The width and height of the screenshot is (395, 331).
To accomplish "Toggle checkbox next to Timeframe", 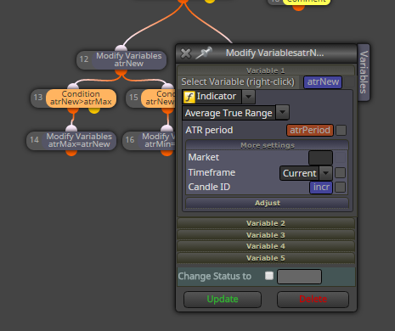I will (x=340, y=172).
